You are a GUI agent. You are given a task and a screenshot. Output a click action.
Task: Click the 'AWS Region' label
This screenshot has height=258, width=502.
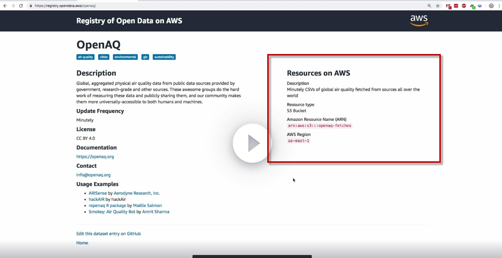pyautogui.click(x=299, y=134)
